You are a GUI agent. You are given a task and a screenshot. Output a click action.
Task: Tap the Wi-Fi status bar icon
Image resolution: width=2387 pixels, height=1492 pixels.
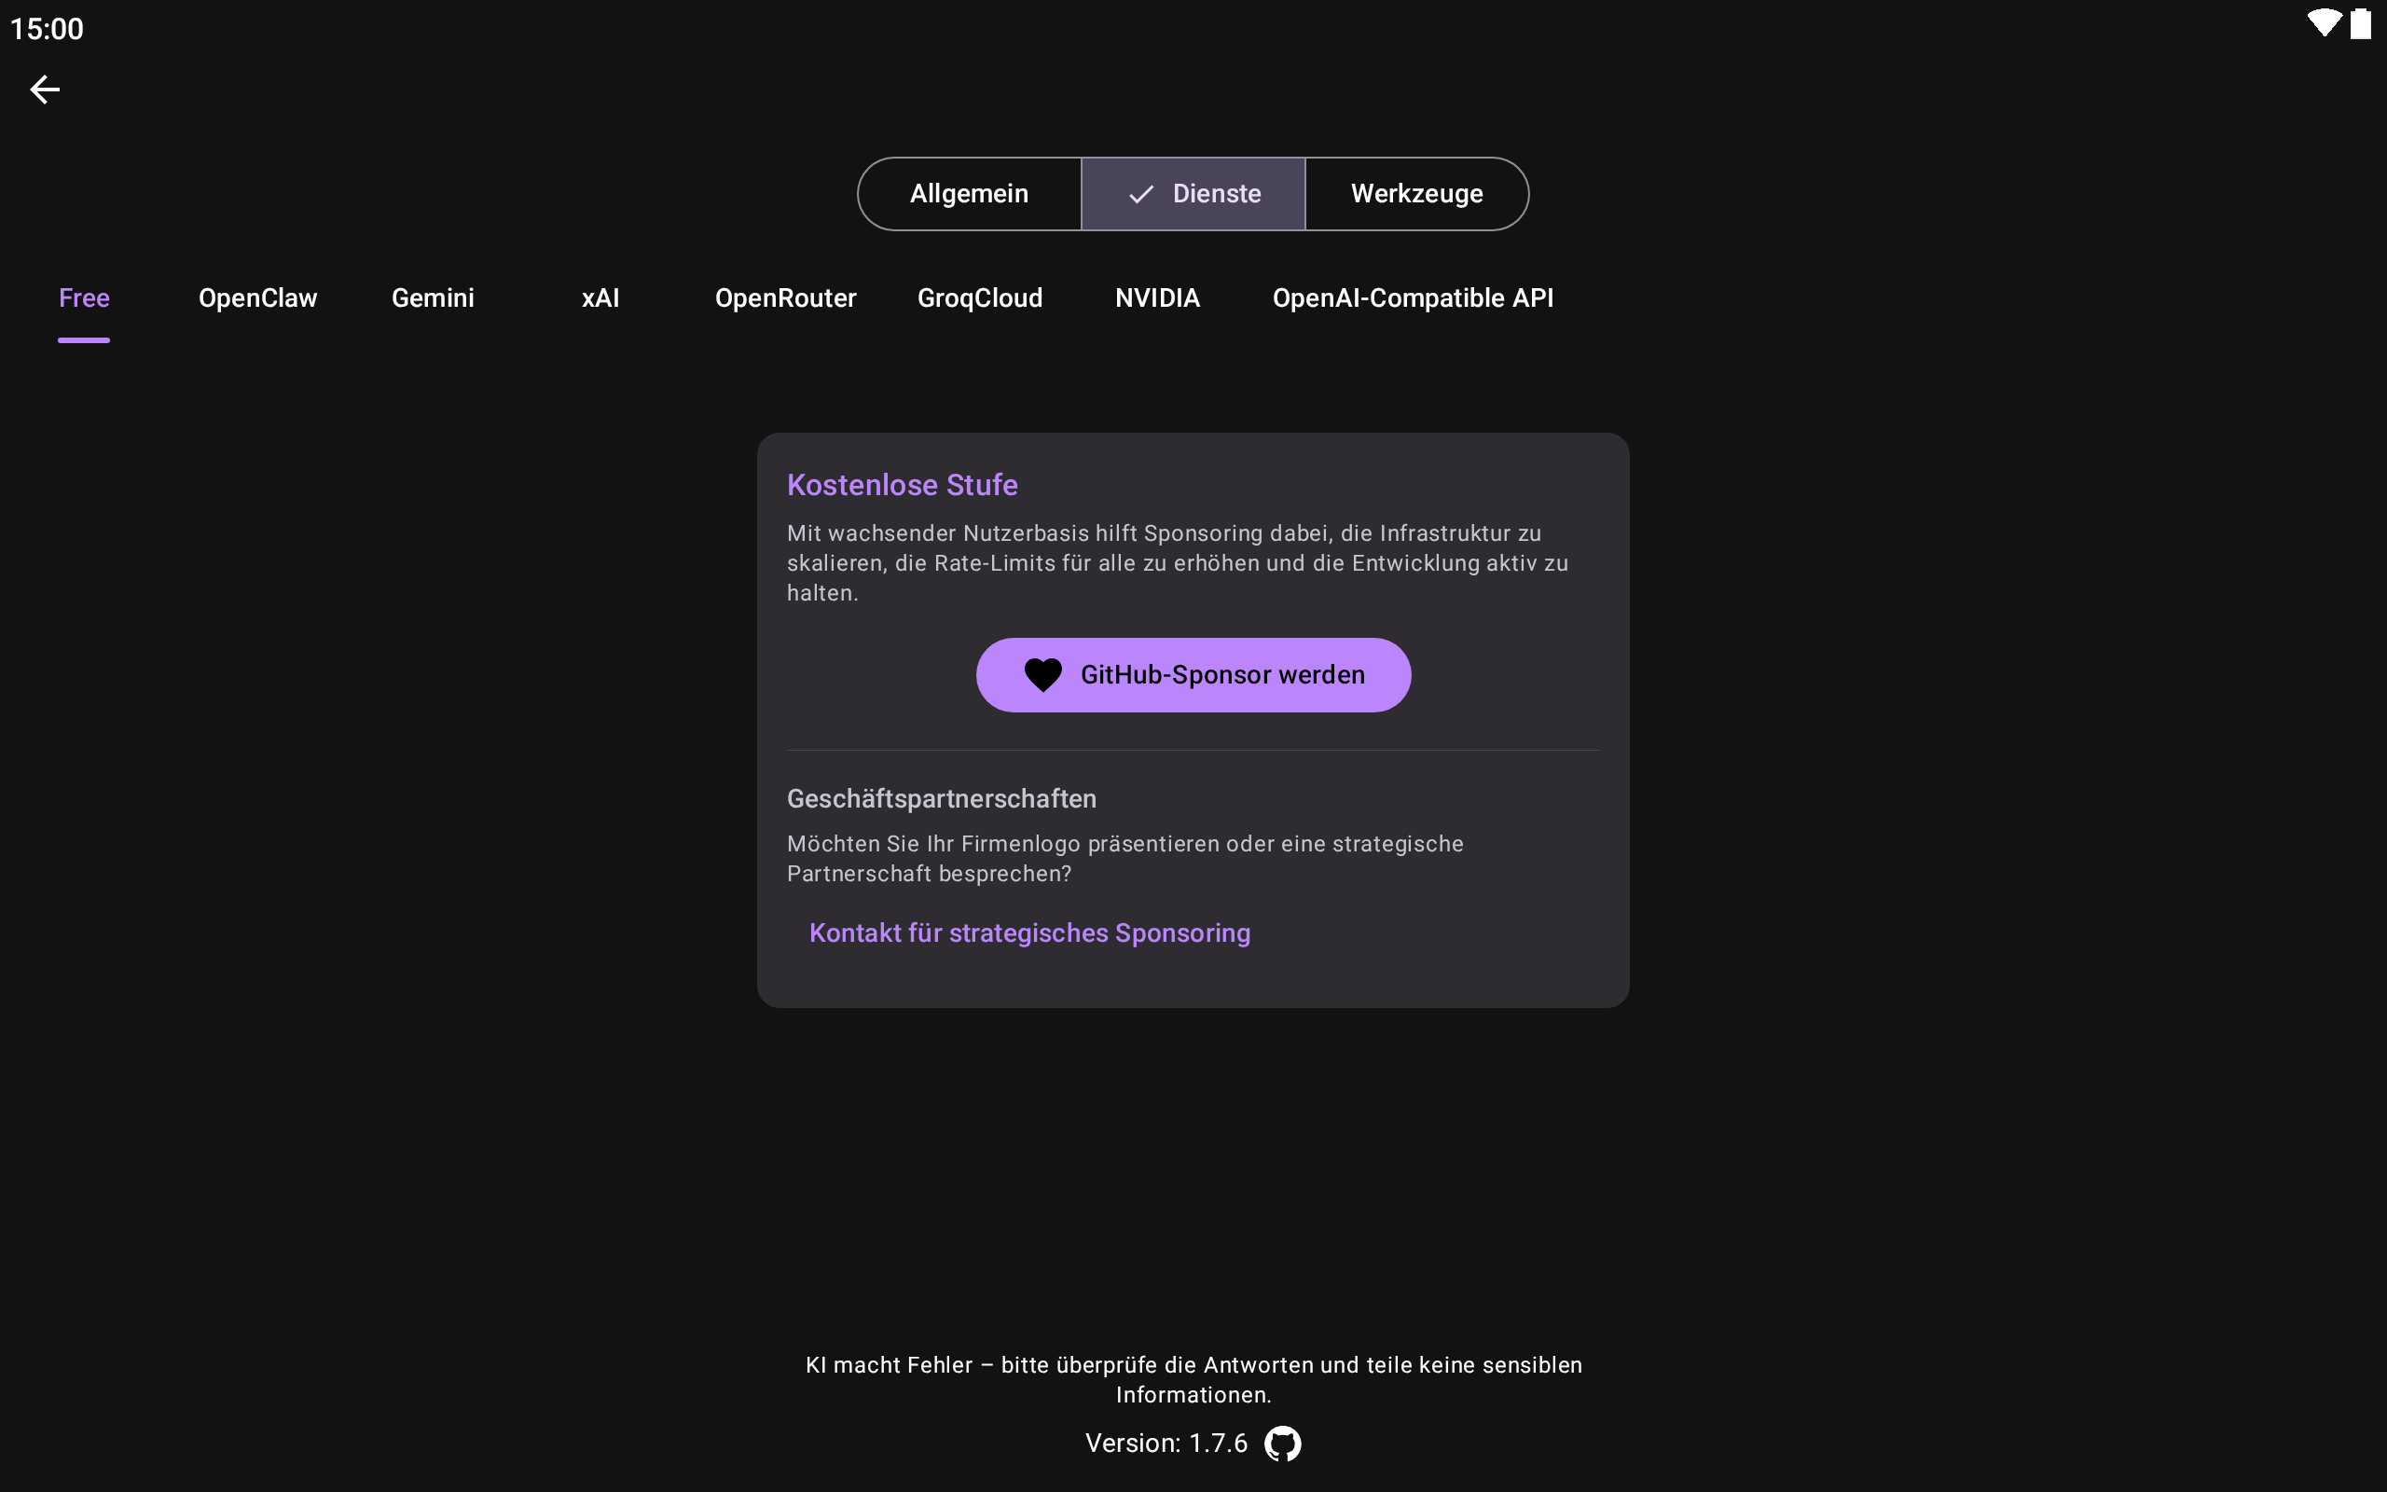2323,22
